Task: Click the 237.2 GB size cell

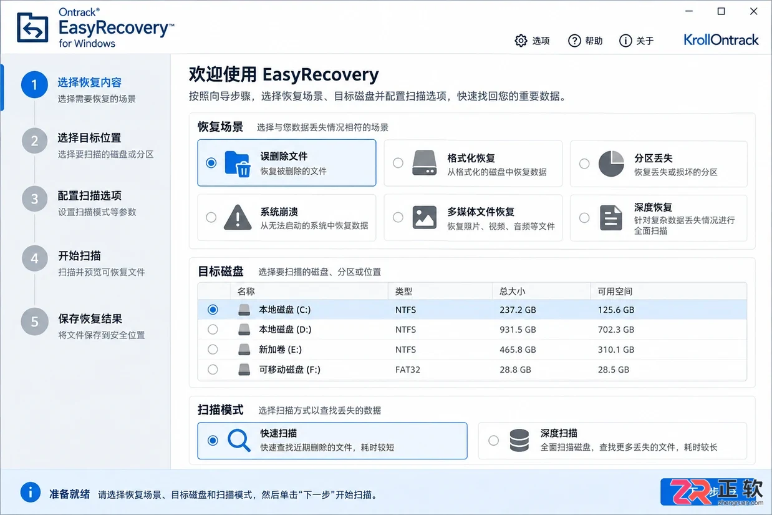Action: click(518, 310)
